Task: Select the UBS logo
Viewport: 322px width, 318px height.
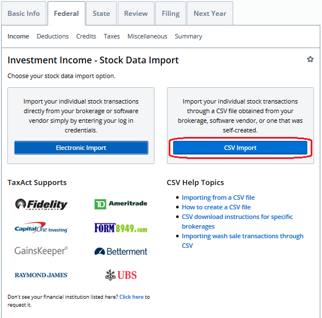Action: (121, 275)
